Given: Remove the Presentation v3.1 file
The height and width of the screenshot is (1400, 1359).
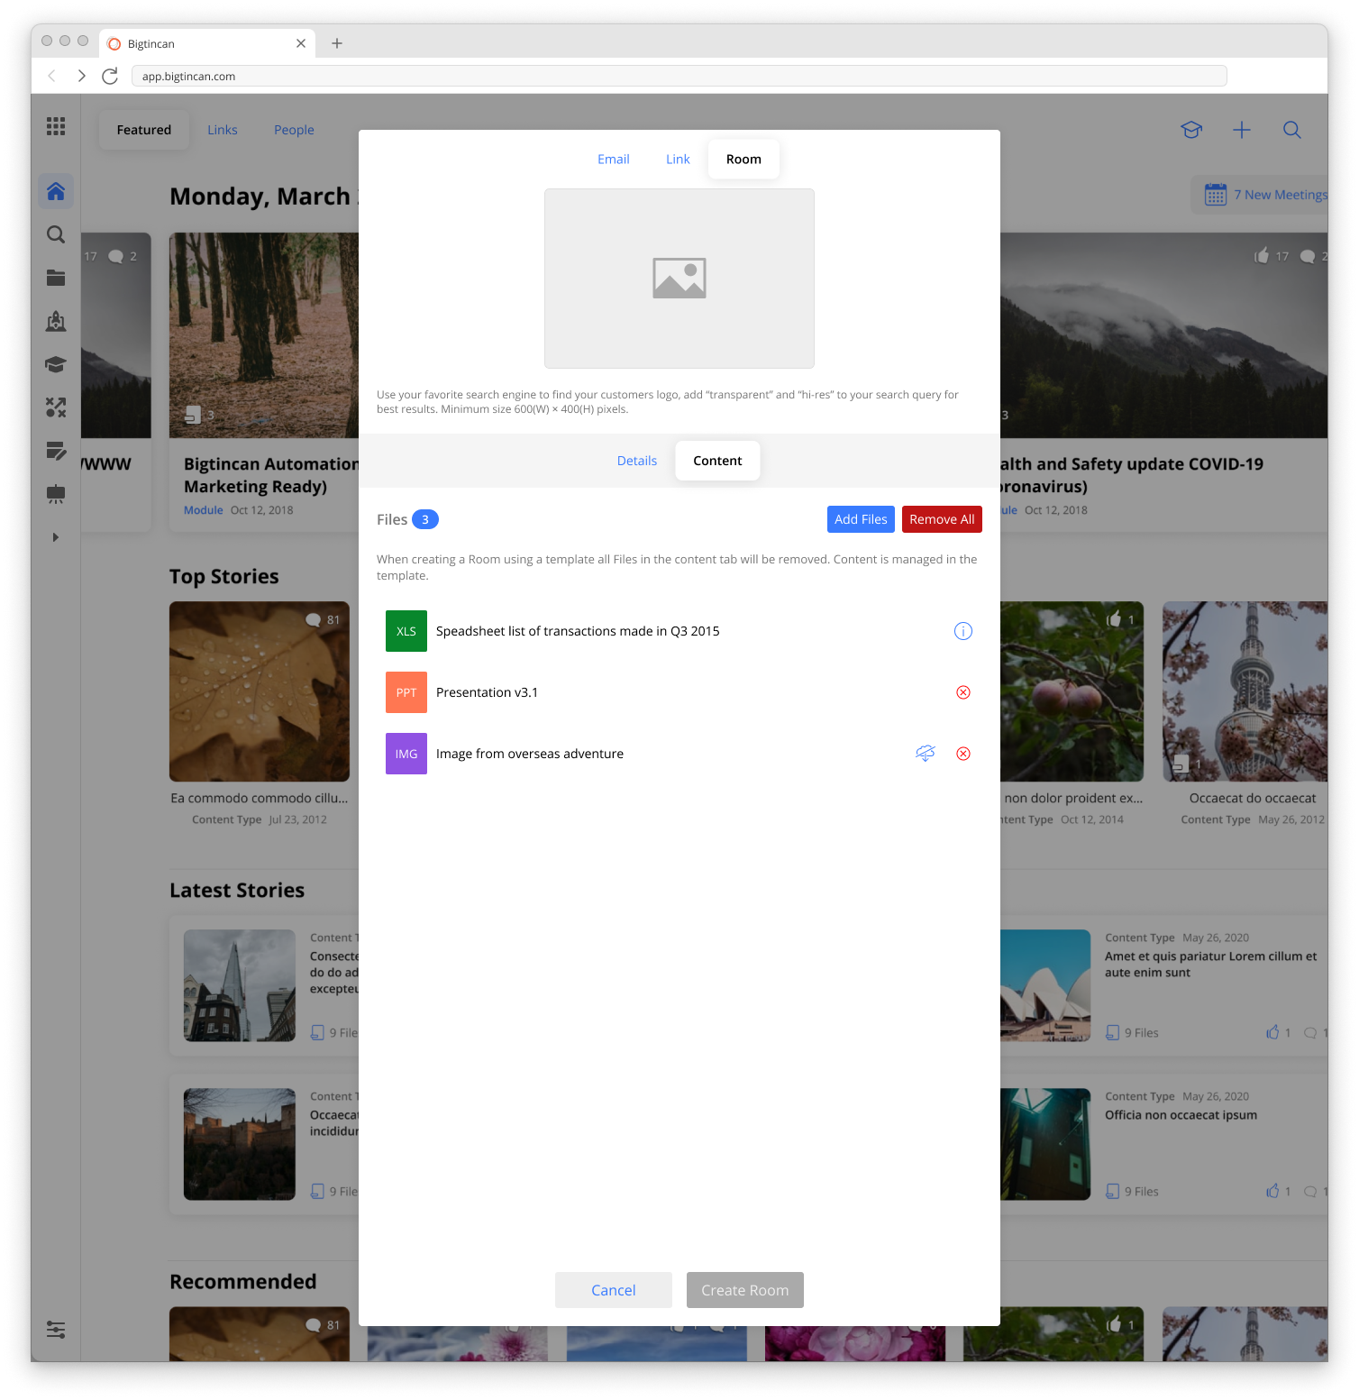Looking at the screenshot, I should coord(962,692).
